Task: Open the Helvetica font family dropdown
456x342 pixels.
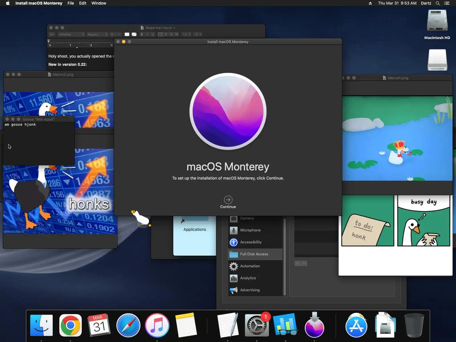Action: (71, 34)
